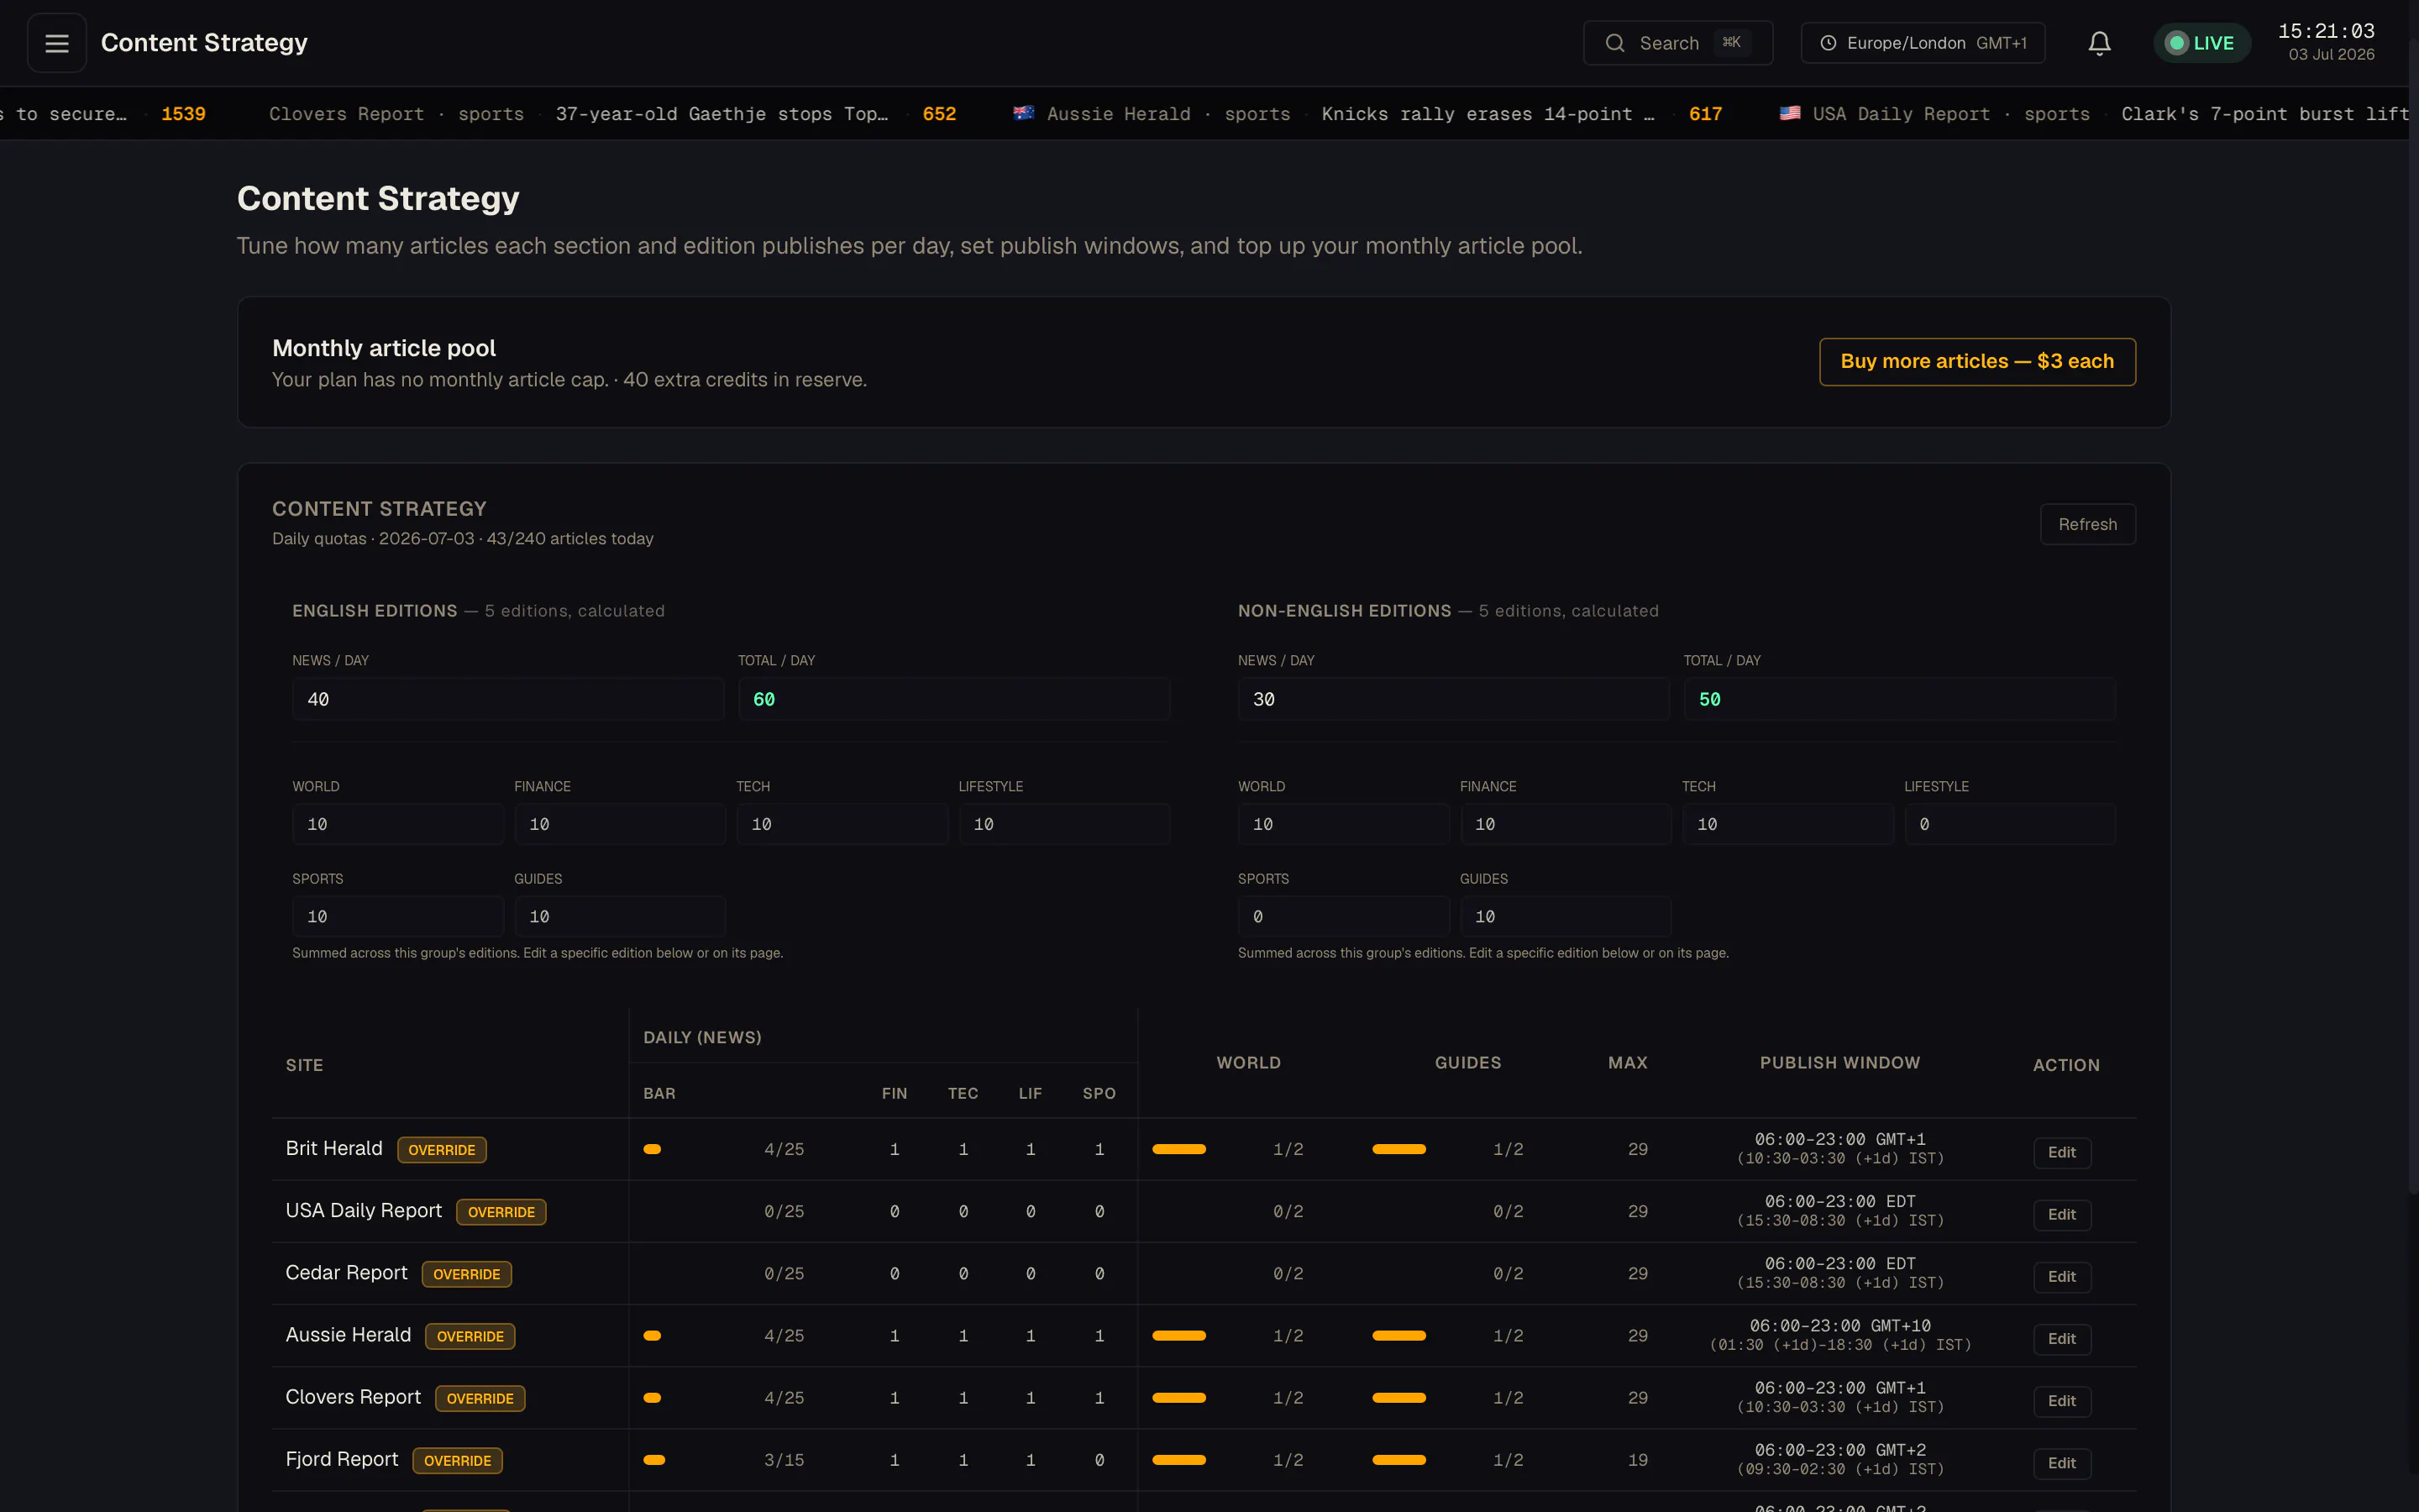
Task: Focus Non-English Total / Day field
Action: [x=1899, y=699]
